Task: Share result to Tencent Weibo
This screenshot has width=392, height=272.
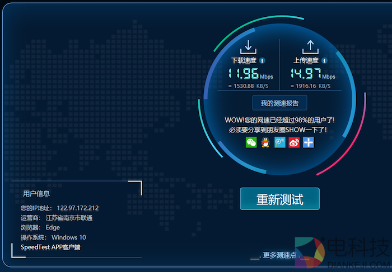Action: pos(279,142)
